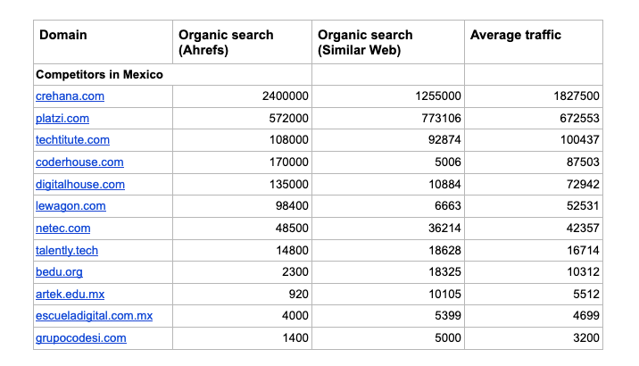Image resolution: width=639 pixels, height=366 pixels.
Task: Click the coderhouse.com domain link
Action: 79,162
